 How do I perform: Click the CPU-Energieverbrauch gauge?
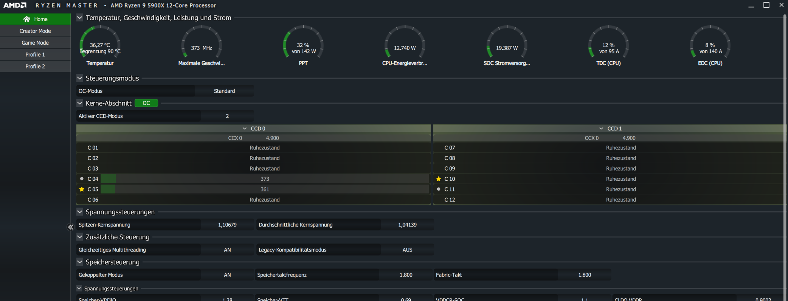pyautogui.click(x=405, y=45)
